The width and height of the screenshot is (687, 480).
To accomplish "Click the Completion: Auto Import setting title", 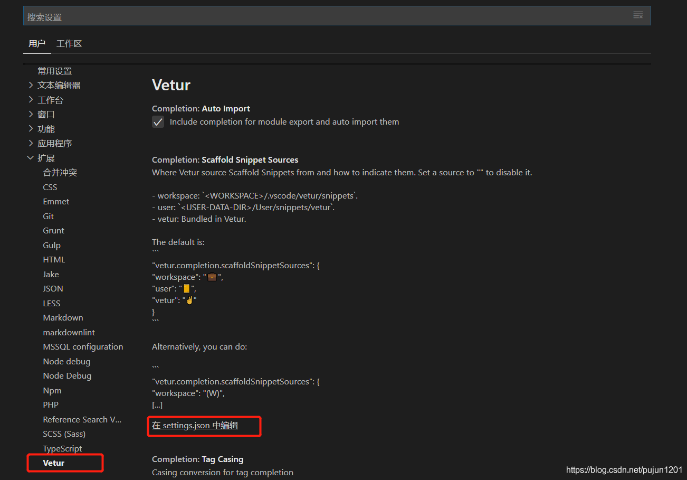I will point(201,109).
